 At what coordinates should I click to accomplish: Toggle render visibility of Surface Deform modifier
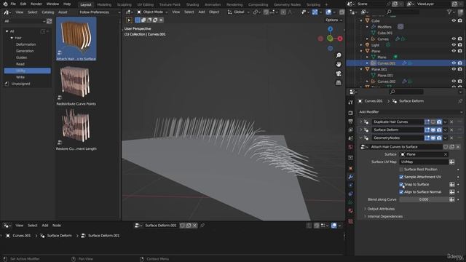tap(439, 130)
